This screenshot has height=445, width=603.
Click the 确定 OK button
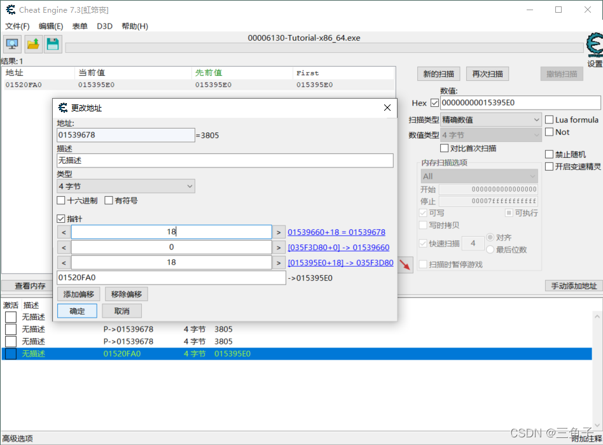click(x=78, y=311)
